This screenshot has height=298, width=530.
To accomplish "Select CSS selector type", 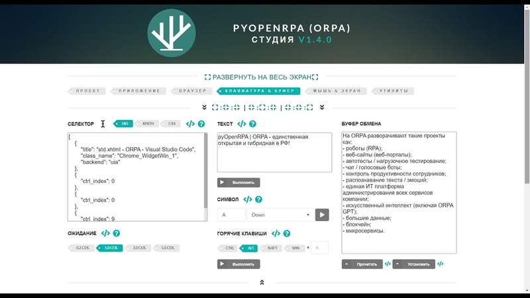I will click(171, 124).
